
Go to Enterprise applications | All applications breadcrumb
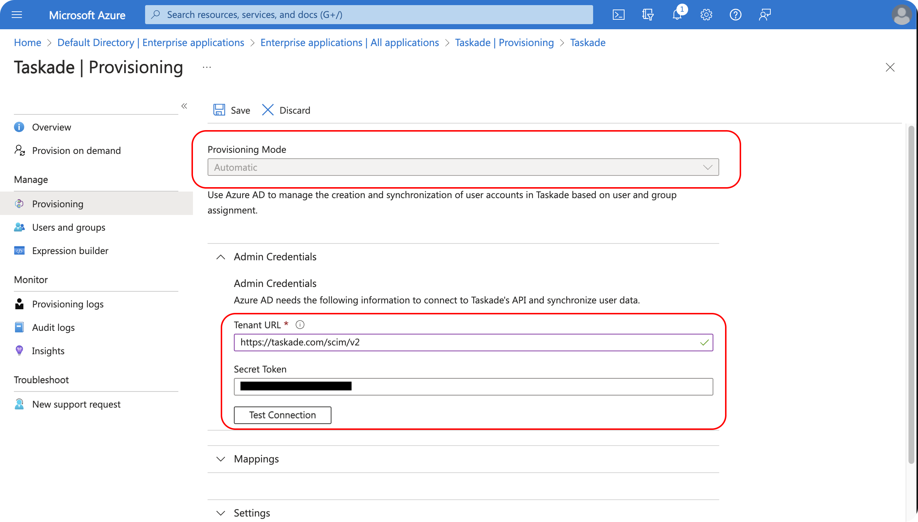coord(349,43)
